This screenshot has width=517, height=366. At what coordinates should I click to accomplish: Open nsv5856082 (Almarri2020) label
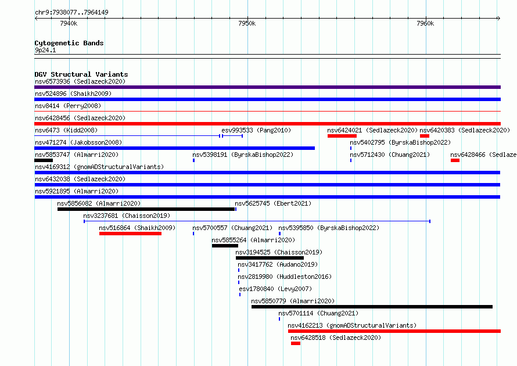(99, 203)
